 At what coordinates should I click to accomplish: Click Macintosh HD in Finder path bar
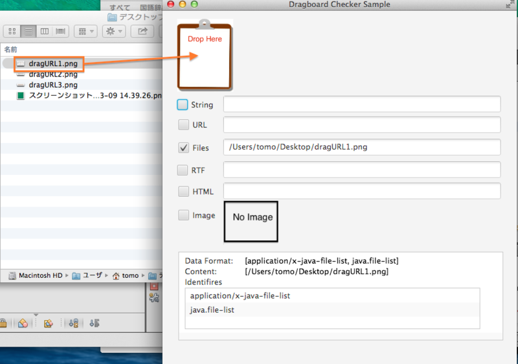(36, 275)
